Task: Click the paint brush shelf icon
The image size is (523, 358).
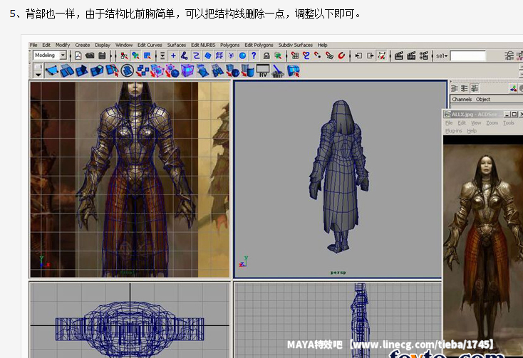Action: point(277,70)
